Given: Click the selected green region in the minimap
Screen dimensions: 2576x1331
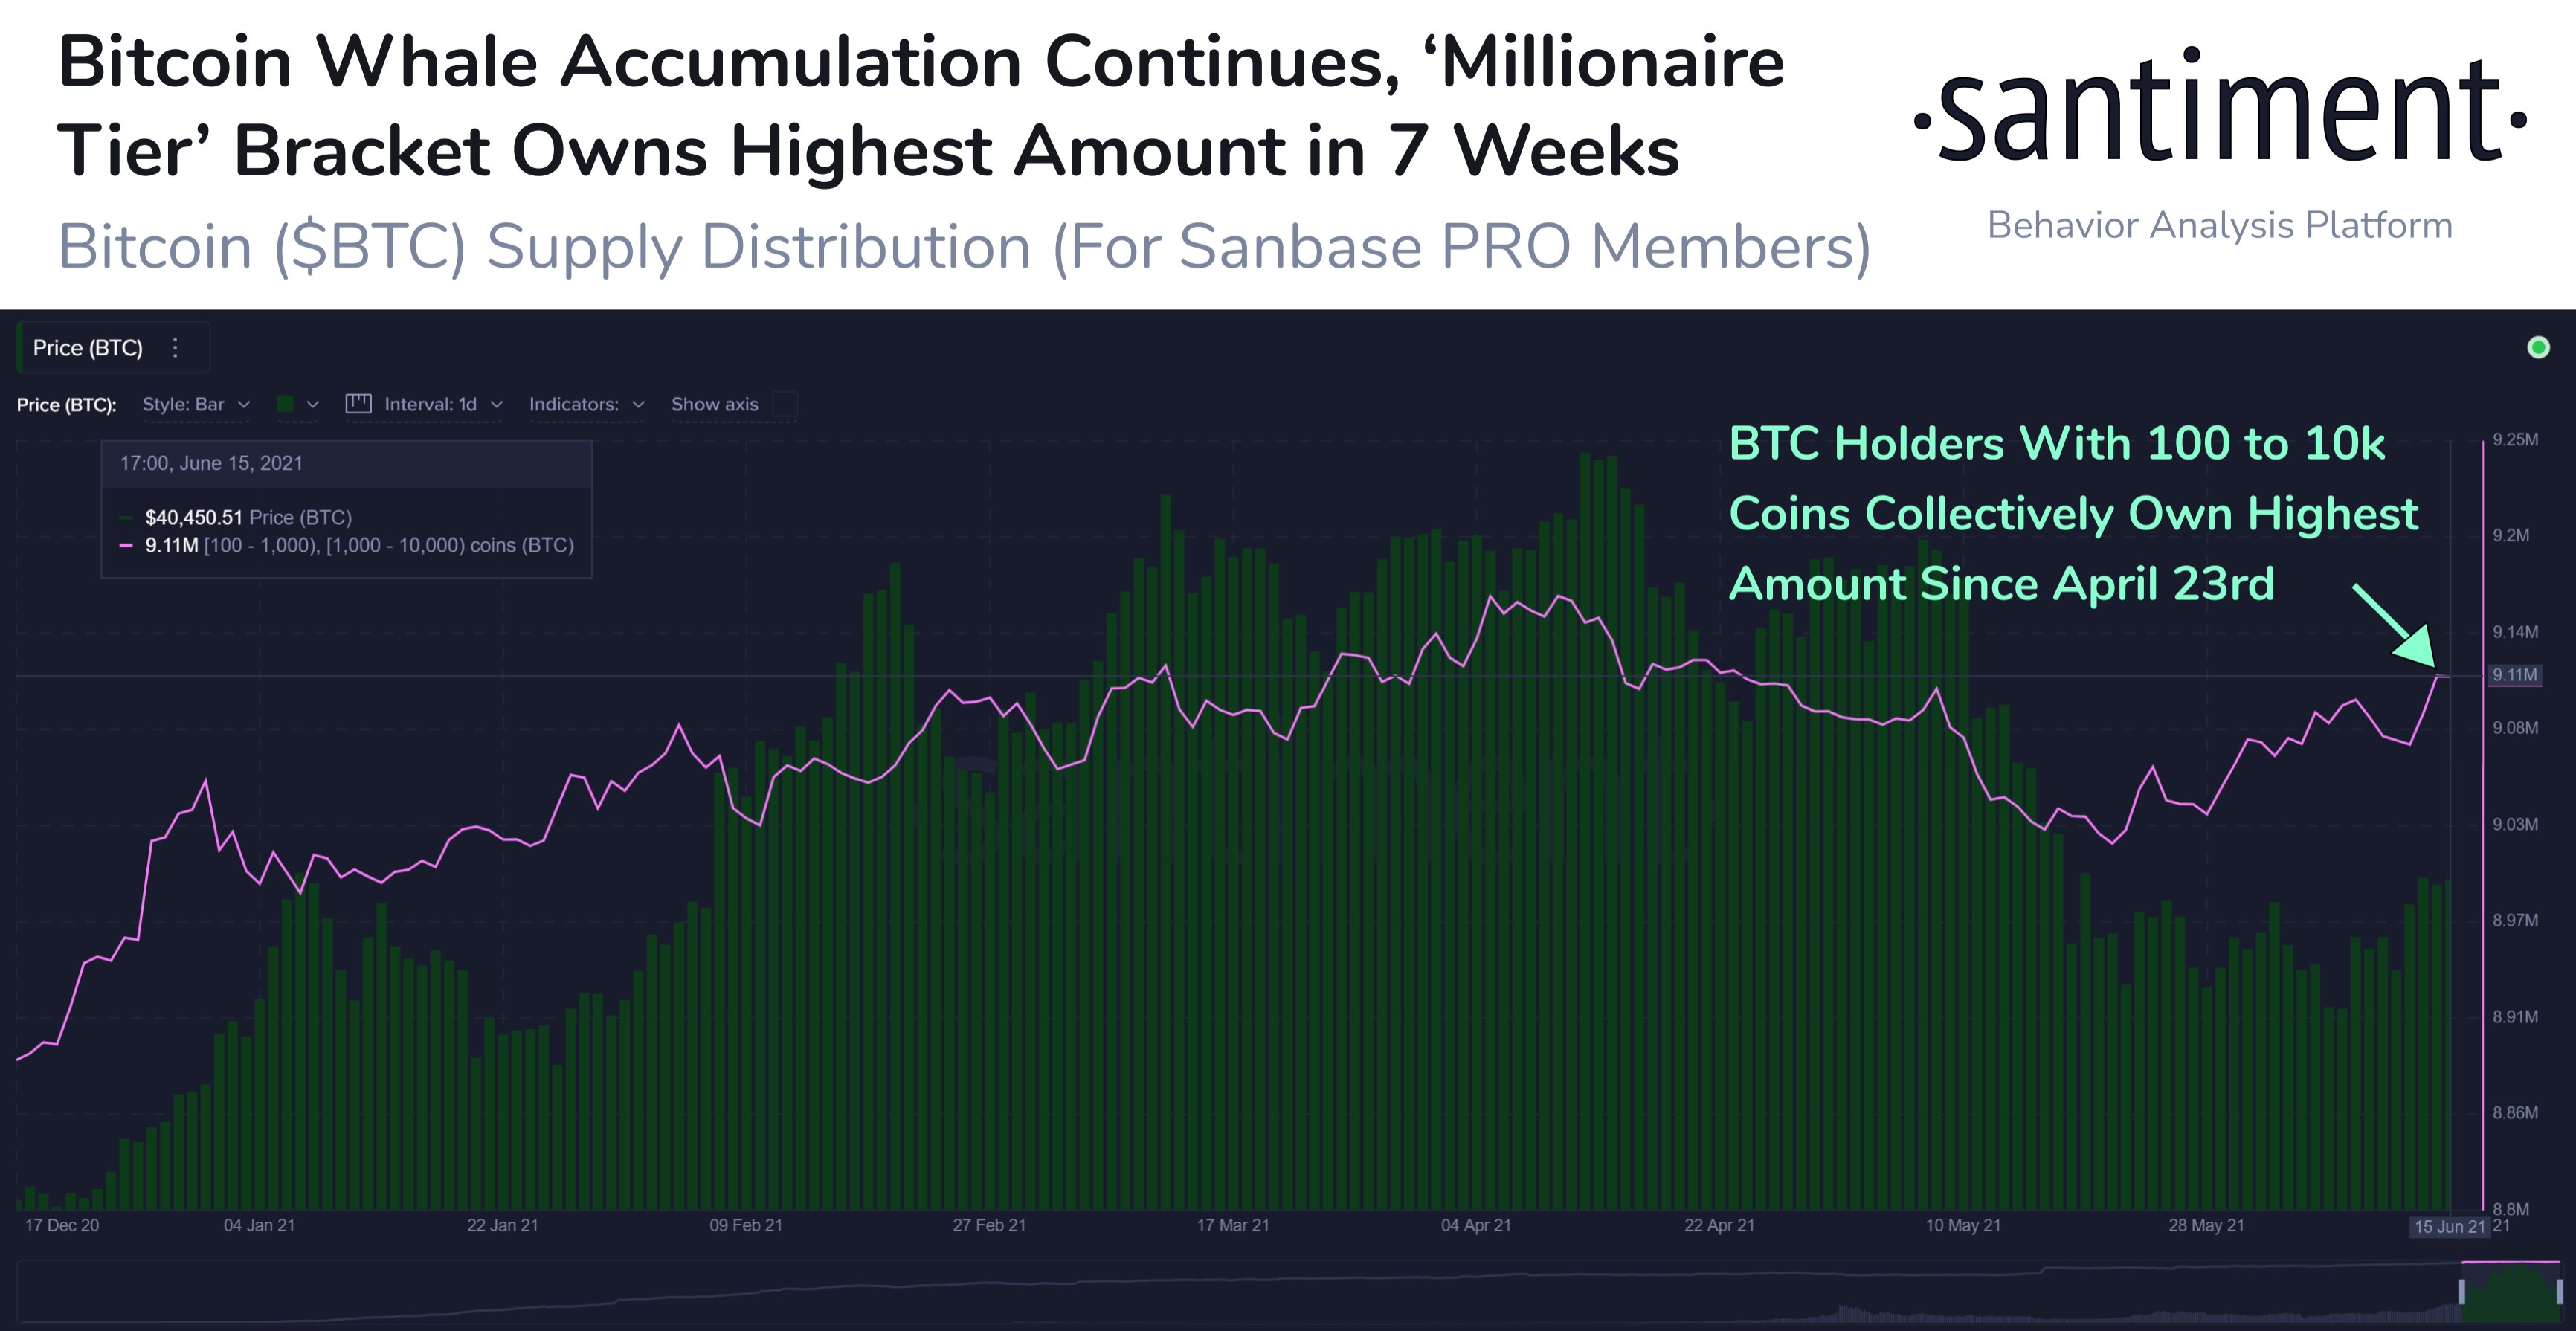Looking at the screenshot, I should click(2510, 1295).
